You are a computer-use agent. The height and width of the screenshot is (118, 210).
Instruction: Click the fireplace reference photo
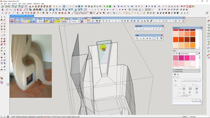[31, 66]
